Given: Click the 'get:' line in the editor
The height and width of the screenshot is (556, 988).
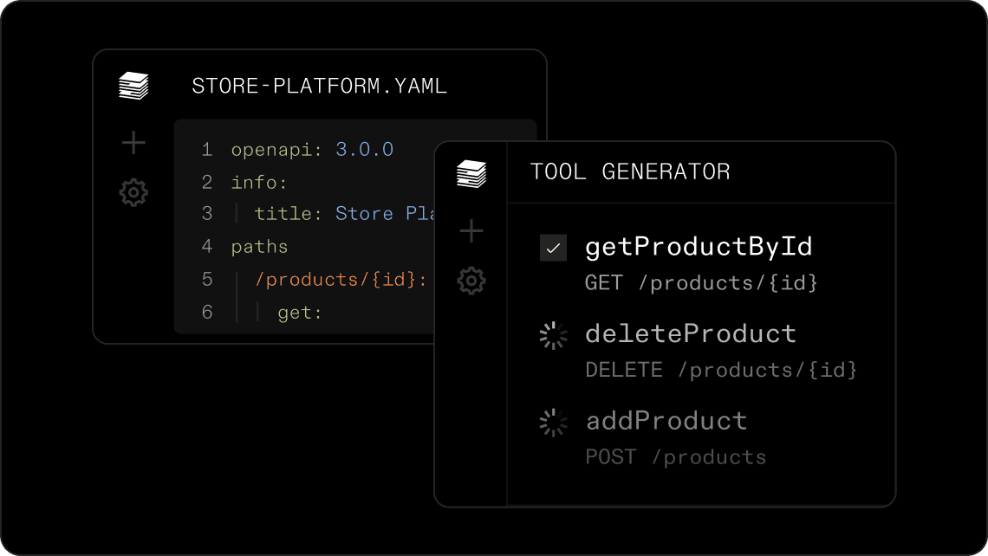Looking at the screenshot, I should 300,313.
